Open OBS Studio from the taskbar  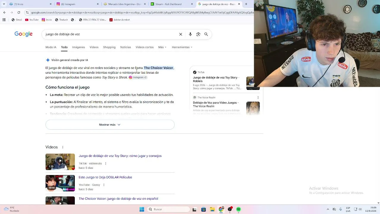230,209
